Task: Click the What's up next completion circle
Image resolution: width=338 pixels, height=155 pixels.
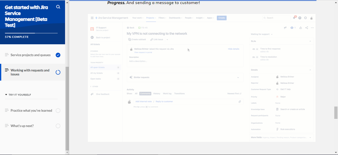Action: [58, 126]
